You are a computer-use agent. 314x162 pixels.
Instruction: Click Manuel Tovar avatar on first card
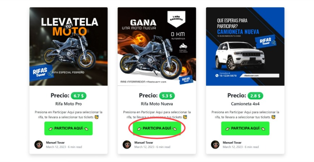coord(38,145)
